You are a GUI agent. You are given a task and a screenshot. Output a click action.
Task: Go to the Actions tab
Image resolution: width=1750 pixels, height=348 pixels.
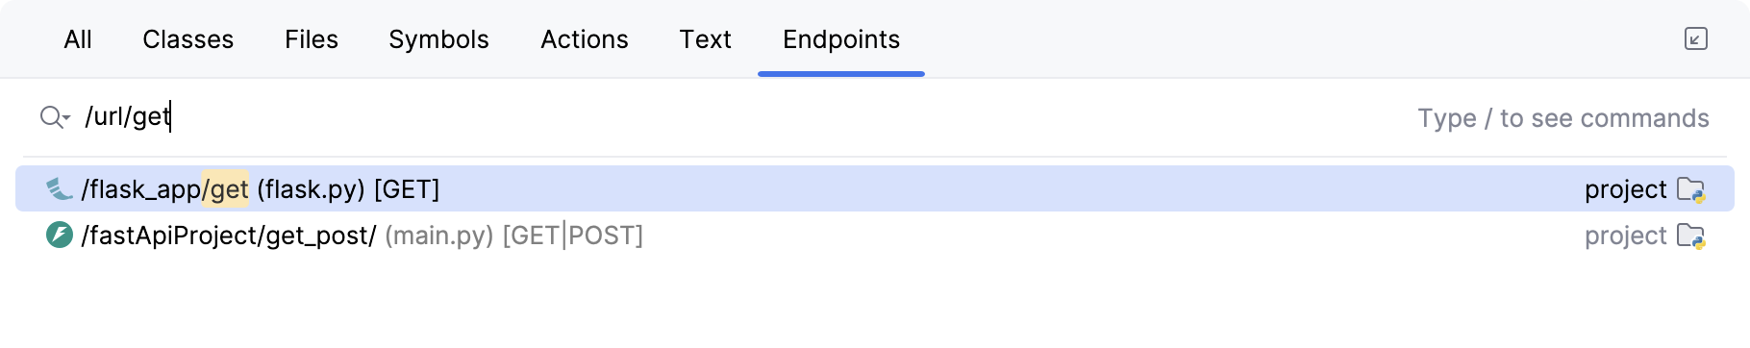tap(585, 39)
